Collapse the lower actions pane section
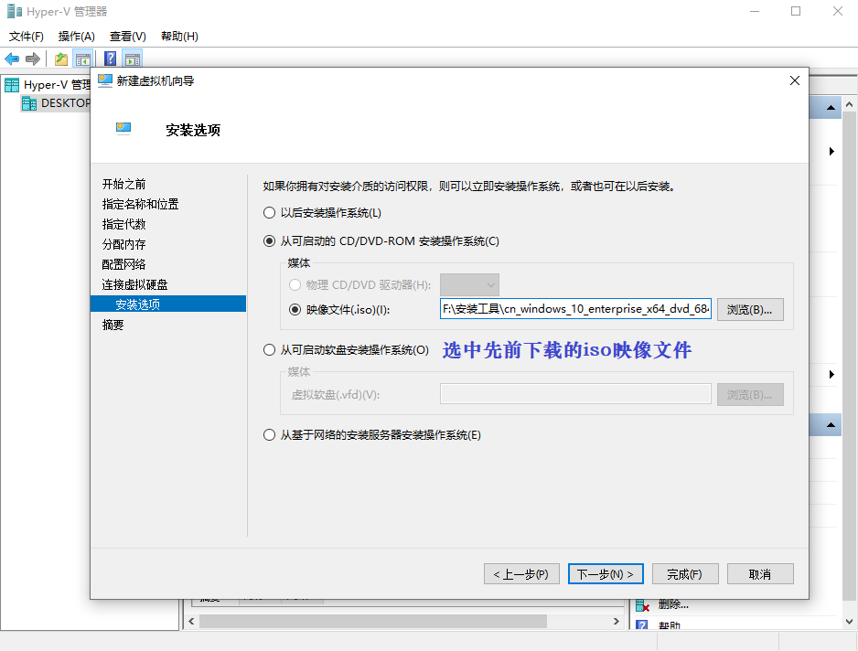The width and height of the screenshot is (858, 651). (x=831, y=425)
